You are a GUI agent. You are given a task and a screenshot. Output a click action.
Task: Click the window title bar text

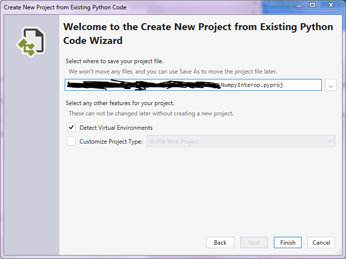click(x=65, y=7)
